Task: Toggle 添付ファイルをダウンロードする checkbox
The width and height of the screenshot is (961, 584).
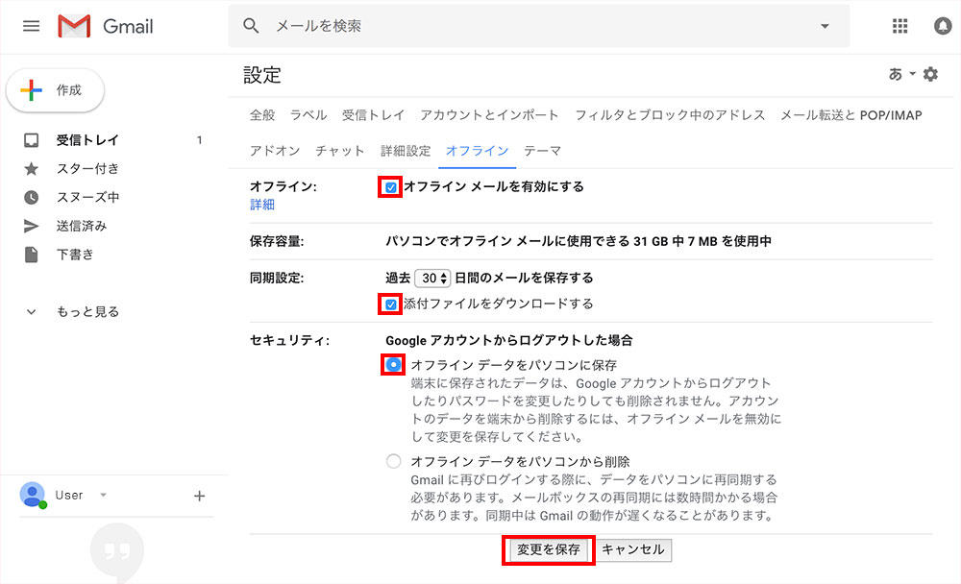Action: pos(391,304)
